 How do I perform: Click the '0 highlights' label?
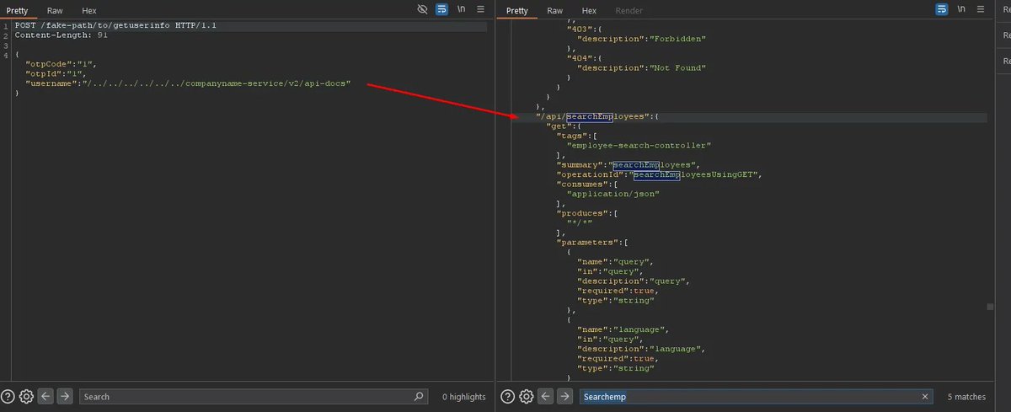tap(463, 396)
